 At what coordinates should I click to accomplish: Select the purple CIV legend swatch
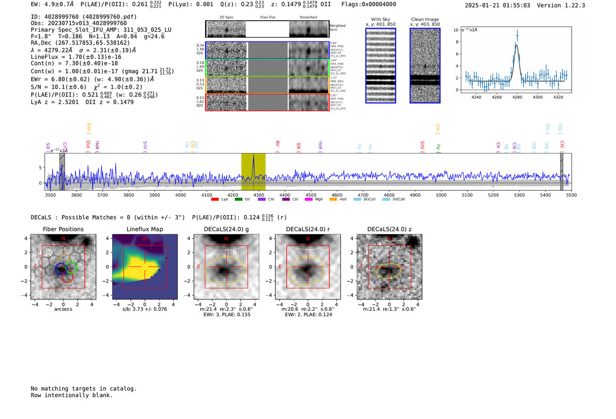262,199
